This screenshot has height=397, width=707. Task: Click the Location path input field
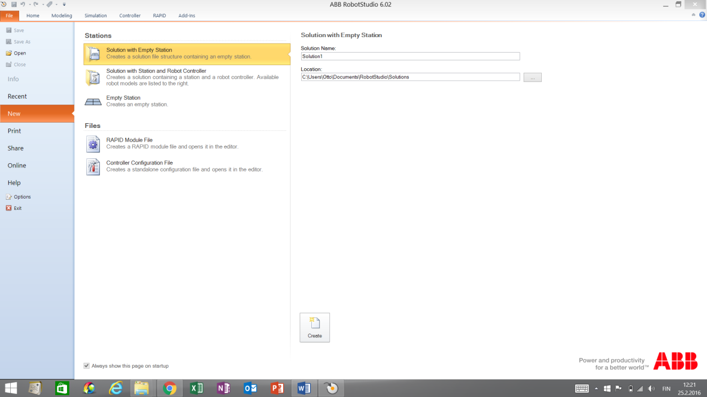(410, 77)
